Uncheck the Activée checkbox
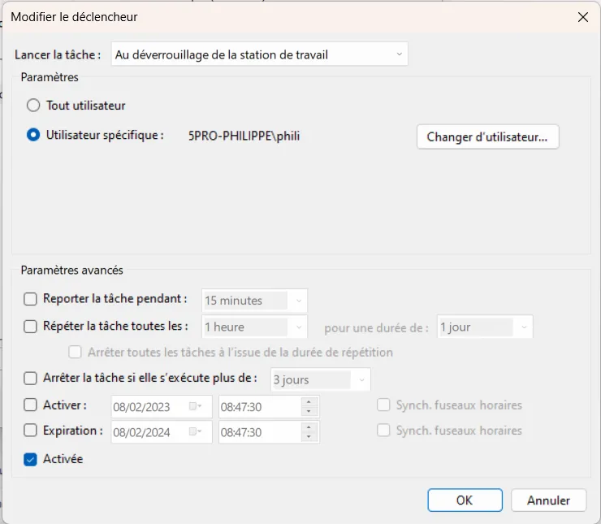601x524 pixels. pos(30,459)
